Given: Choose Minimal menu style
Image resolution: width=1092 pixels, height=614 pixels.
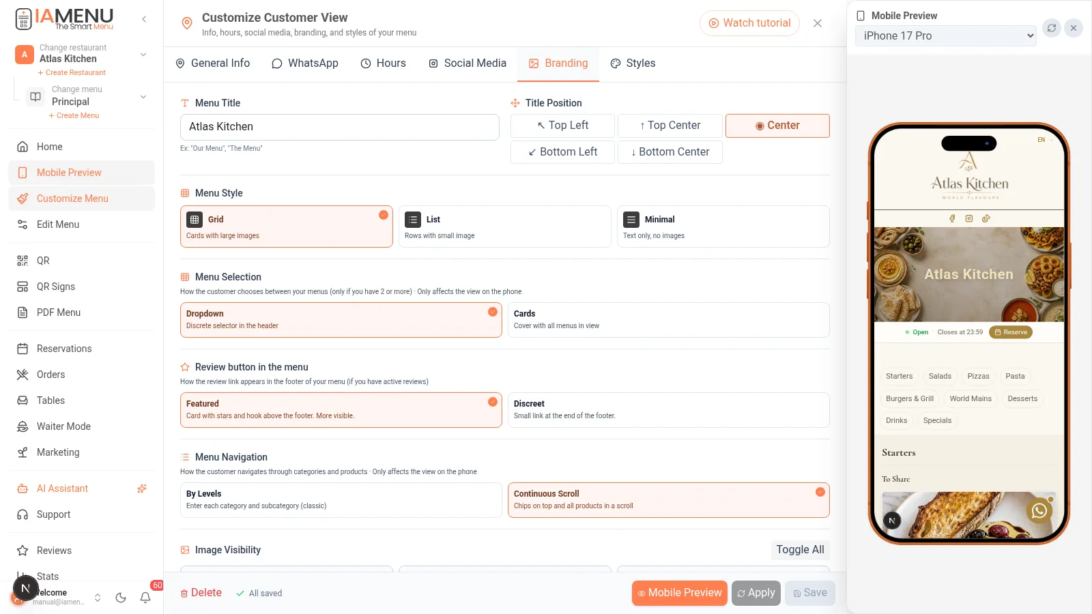Looking at the screenshot, I should coord(723,226).
